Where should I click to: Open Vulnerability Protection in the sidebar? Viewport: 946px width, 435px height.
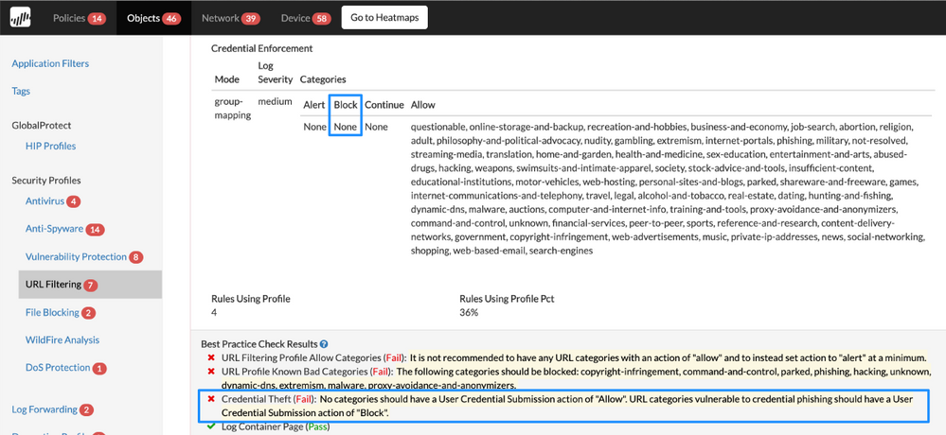coord(76,257)
